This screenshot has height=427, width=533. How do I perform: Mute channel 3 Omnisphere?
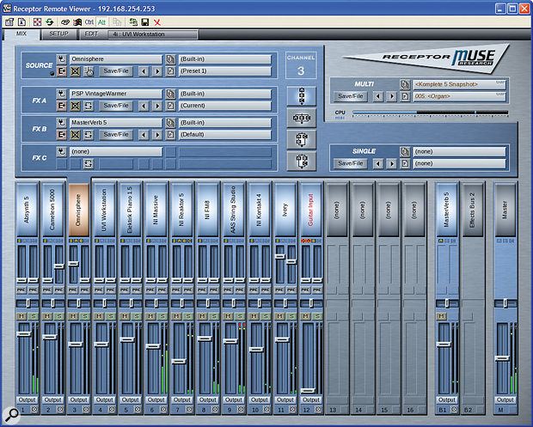(x=73, y=316)
